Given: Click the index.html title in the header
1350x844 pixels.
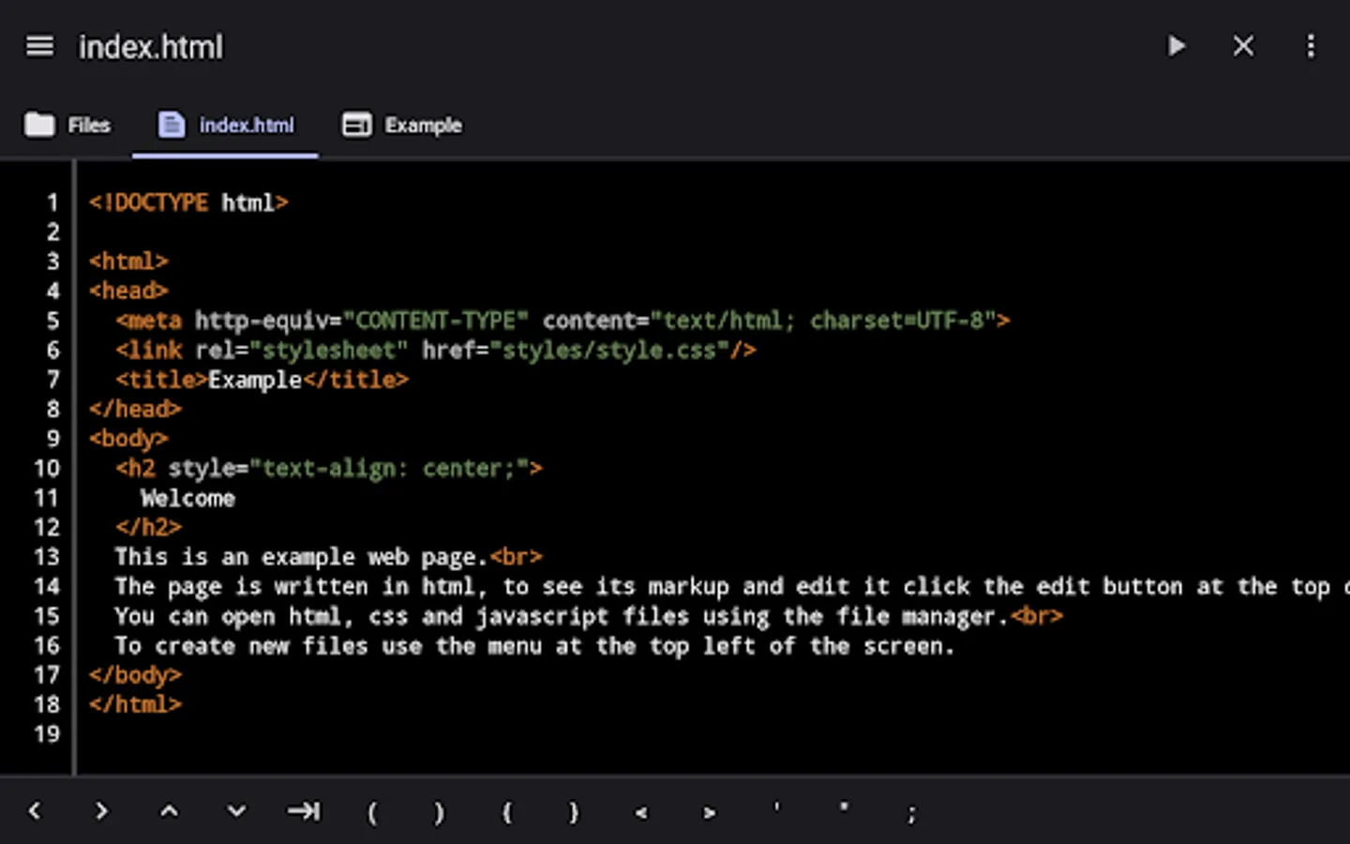Looking at the screenshot, I should [x=151, y=47].
